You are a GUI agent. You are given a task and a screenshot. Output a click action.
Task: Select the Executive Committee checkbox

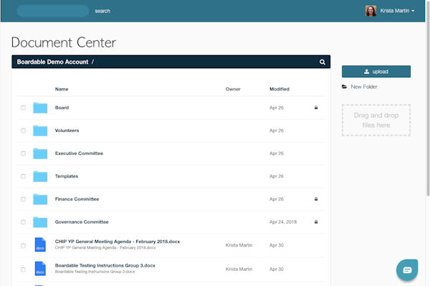click(24, 153)
